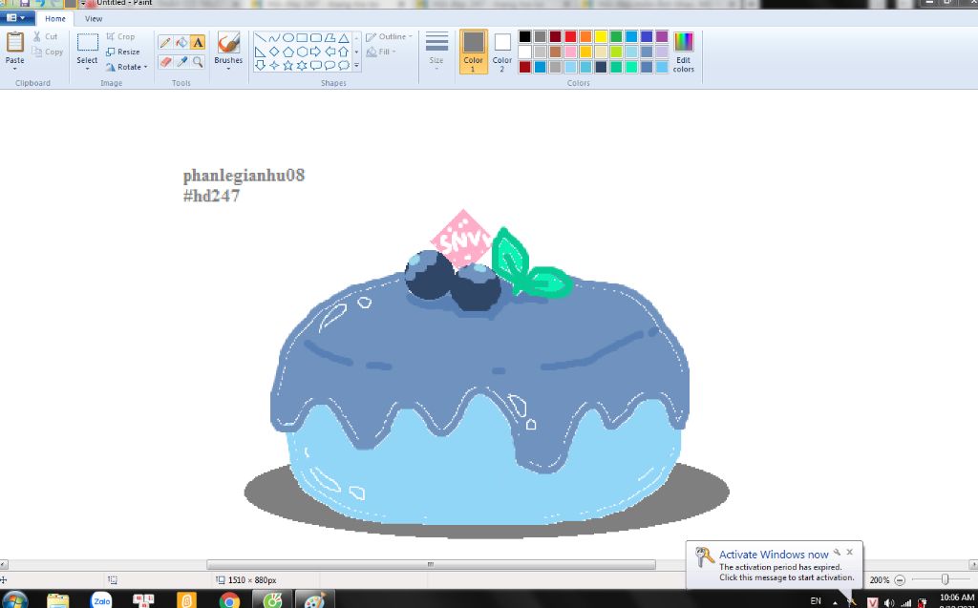Click the Select rectangle icon

coord(87,42)
